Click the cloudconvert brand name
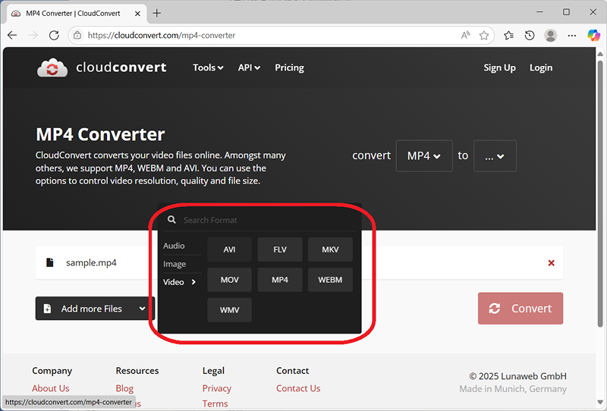 click(x=121, y=67)
